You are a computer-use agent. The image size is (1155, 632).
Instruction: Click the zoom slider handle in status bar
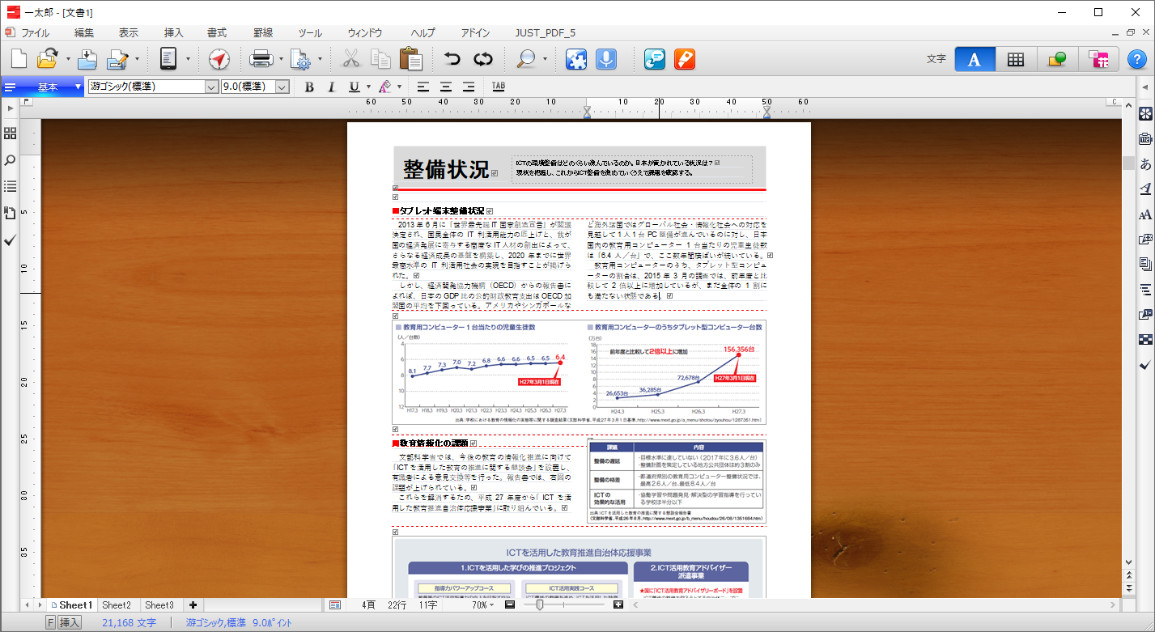point(539,605)
